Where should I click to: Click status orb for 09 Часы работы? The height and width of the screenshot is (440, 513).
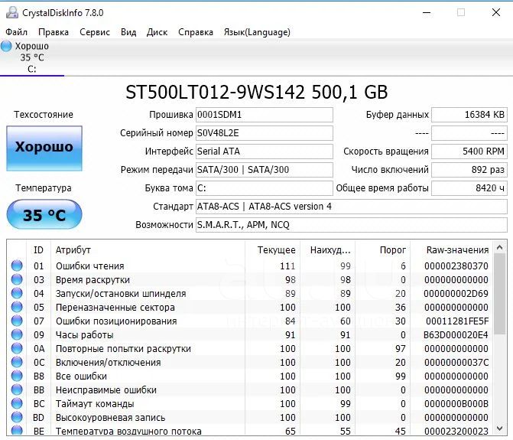tap(17, 334)
